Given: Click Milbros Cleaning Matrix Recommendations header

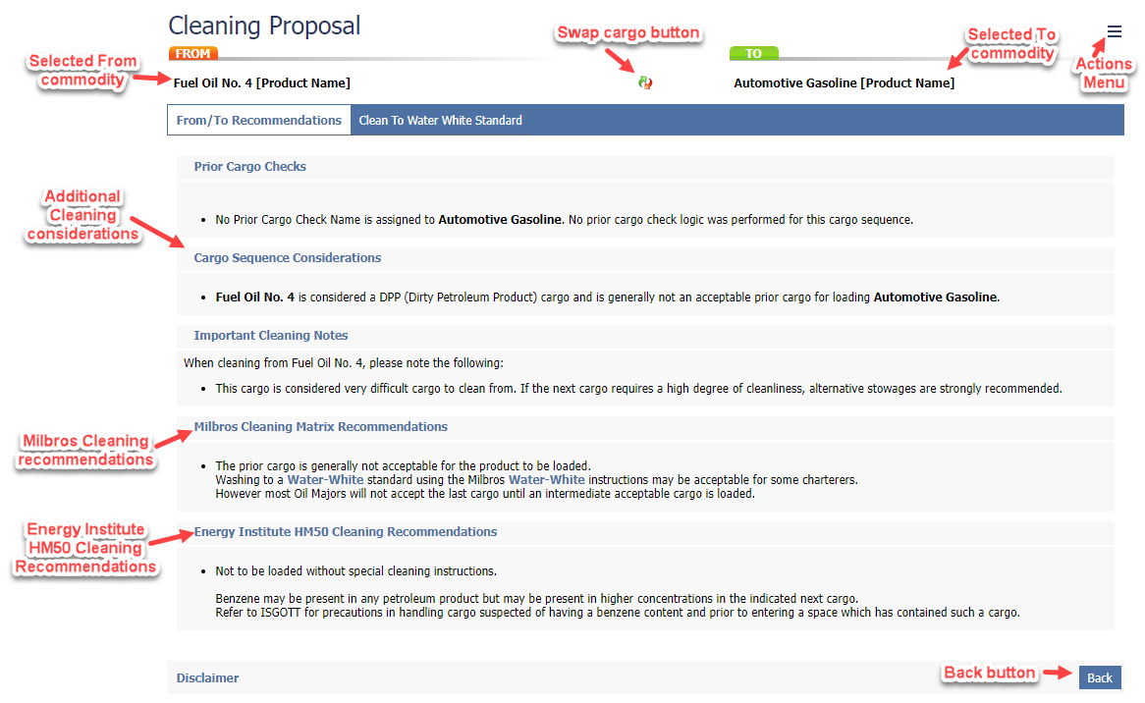Looking at the screenshot, I should pos(320,427).
